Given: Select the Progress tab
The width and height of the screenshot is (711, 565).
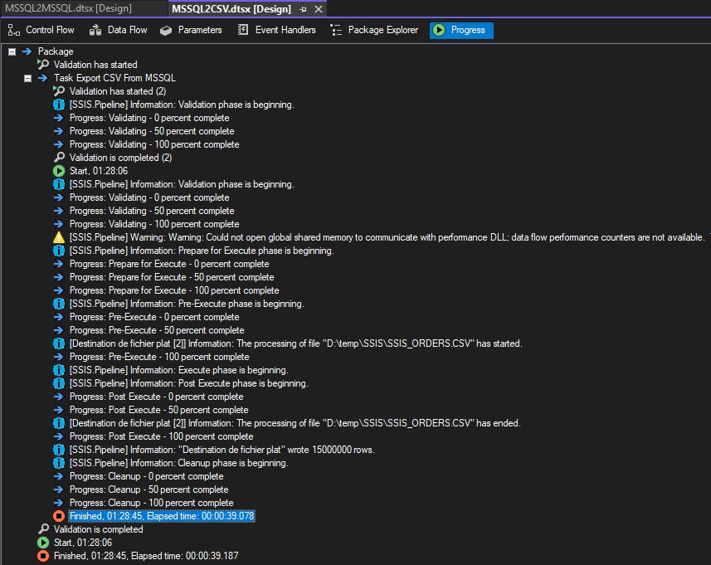Looking at the screenshot, I should tap(461, 30).
